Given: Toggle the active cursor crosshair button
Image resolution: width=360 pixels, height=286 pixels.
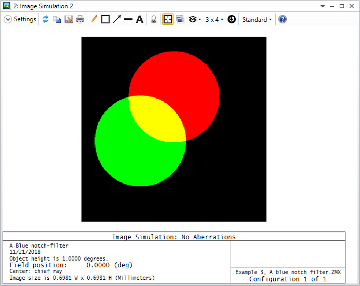Looking at the screenshot, I should [x=168, y=19].
